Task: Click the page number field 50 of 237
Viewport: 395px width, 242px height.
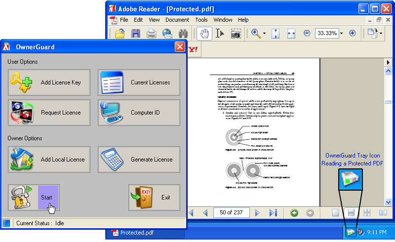Action: pyautogui.click(x=231, y=212)
